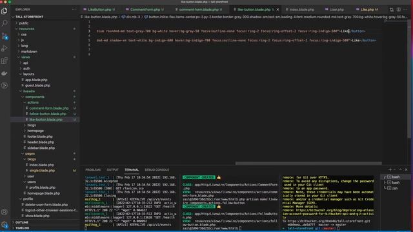Viewport: 413px width, 232px height.
Task: Open the Manage gear menu
Action: [5, 224]
